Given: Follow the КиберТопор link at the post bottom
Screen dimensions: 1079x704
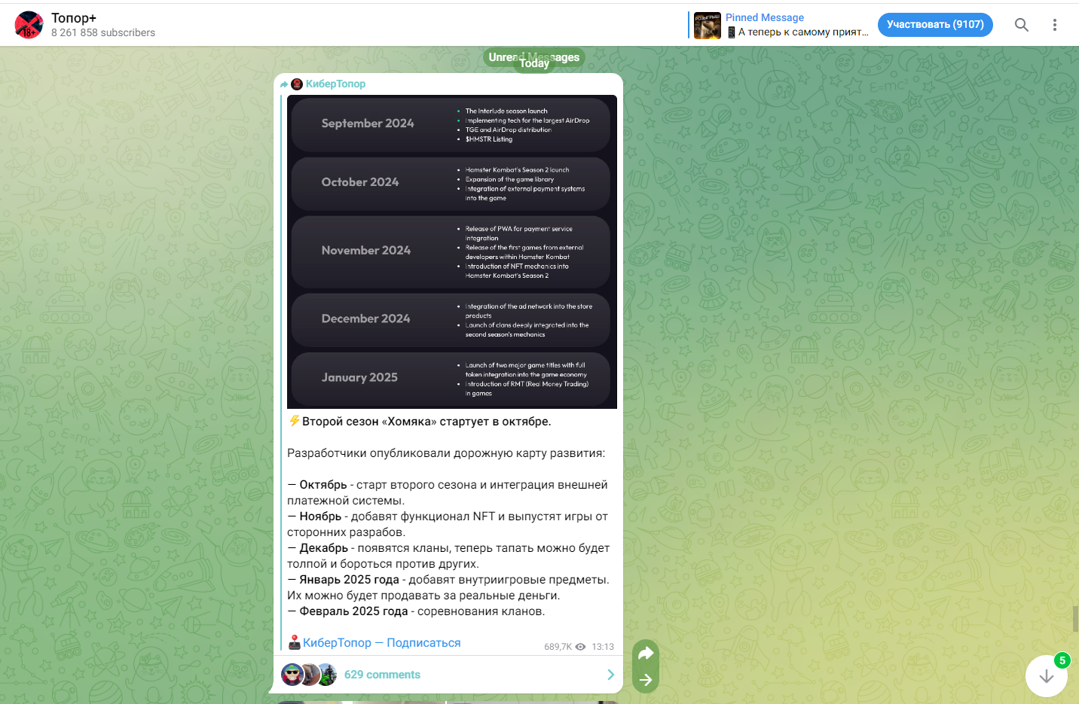Looking at the screenshot, I should pos(337,643).
